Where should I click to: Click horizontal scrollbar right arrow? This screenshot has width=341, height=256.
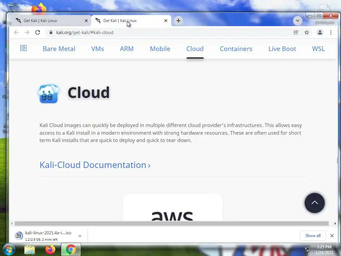[x=335, y=224]
